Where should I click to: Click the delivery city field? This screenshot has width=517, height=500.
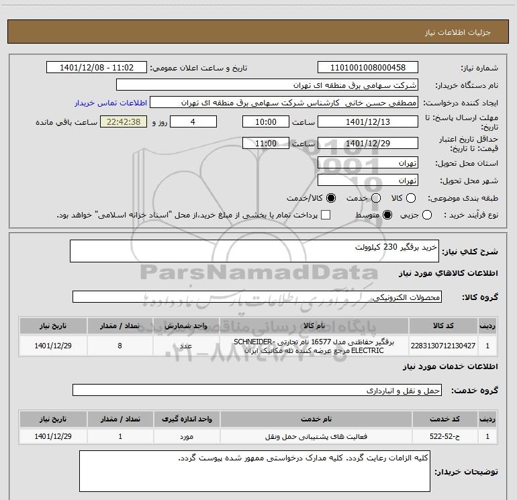click(x=368, y=180)
